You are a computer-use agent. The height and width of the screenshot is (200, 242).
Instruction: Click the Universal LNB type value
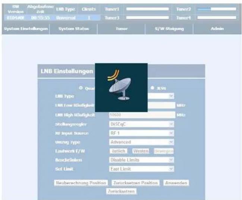[x=66, y=18]
